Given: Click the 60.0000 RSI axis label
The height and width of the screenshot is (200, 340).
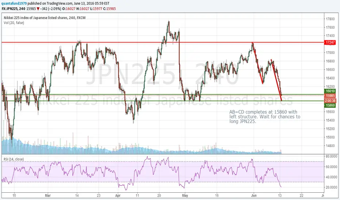Looking at the screenshot, I should pyautogui.click(x=331, y=167).
